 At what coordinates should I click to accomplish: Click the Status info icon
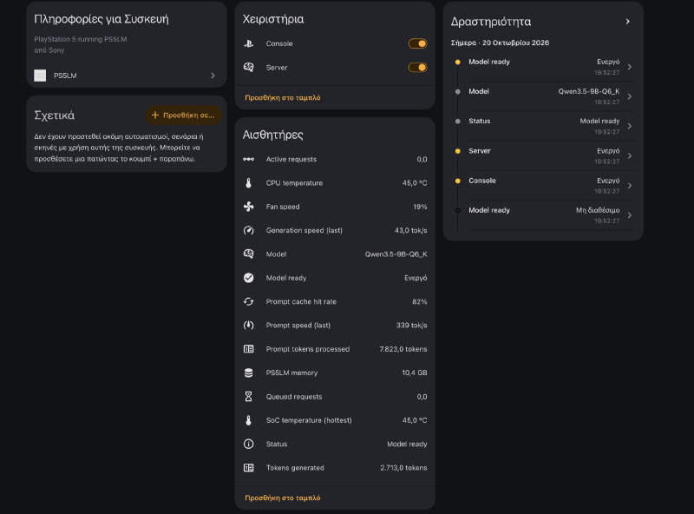click(x=249, y=444)
